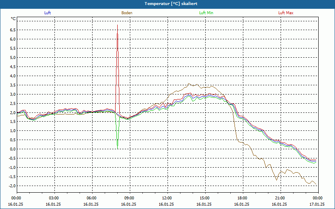Click the 4,0 y-axis value
Viewport: 335px width, 209px height.
13,76
